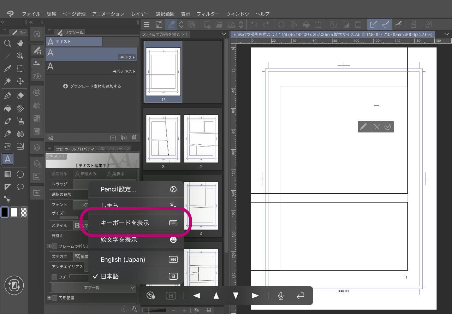This screenshot has width=452, height=314.
Task: Select the black main color swatch
Action: [x=5, y=212]
